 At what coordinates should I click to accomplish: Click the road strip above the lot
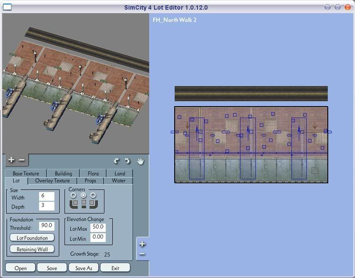pyautogui.click(x=251, y=93)
